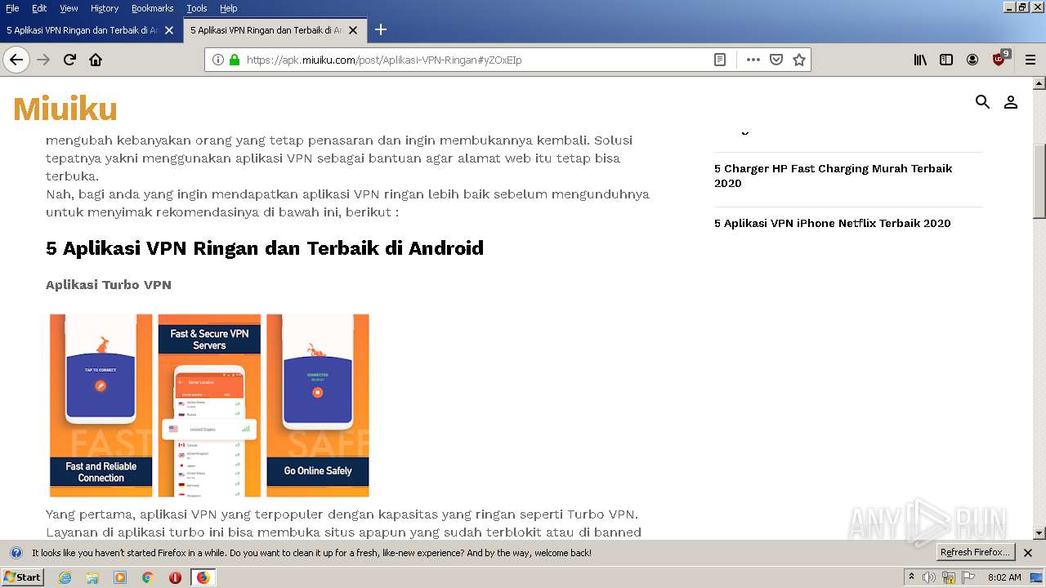Open Firefox account icon
This screenshot has height=588, width=1046.
(x=972, y=60)
